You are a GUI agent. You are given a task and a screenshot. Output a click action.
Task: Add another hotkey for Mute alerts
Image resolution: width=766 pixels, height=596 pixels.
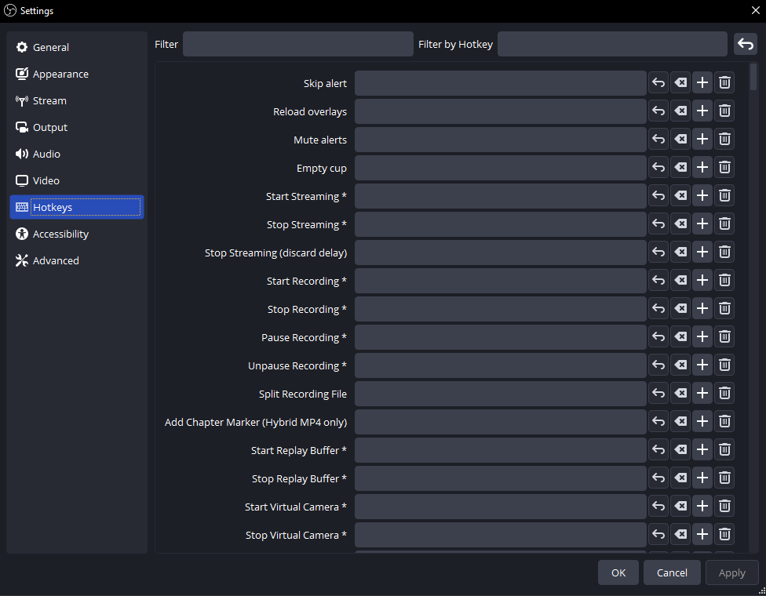[x=702, y=139]
